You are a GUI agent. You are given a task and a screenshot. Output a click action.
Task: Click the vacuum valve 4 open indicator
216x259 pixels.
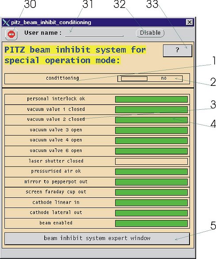[152, 141]
